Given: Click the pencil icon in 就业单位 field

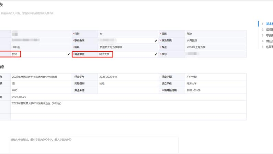Looking at the screenshot, I should coord(156,54).
